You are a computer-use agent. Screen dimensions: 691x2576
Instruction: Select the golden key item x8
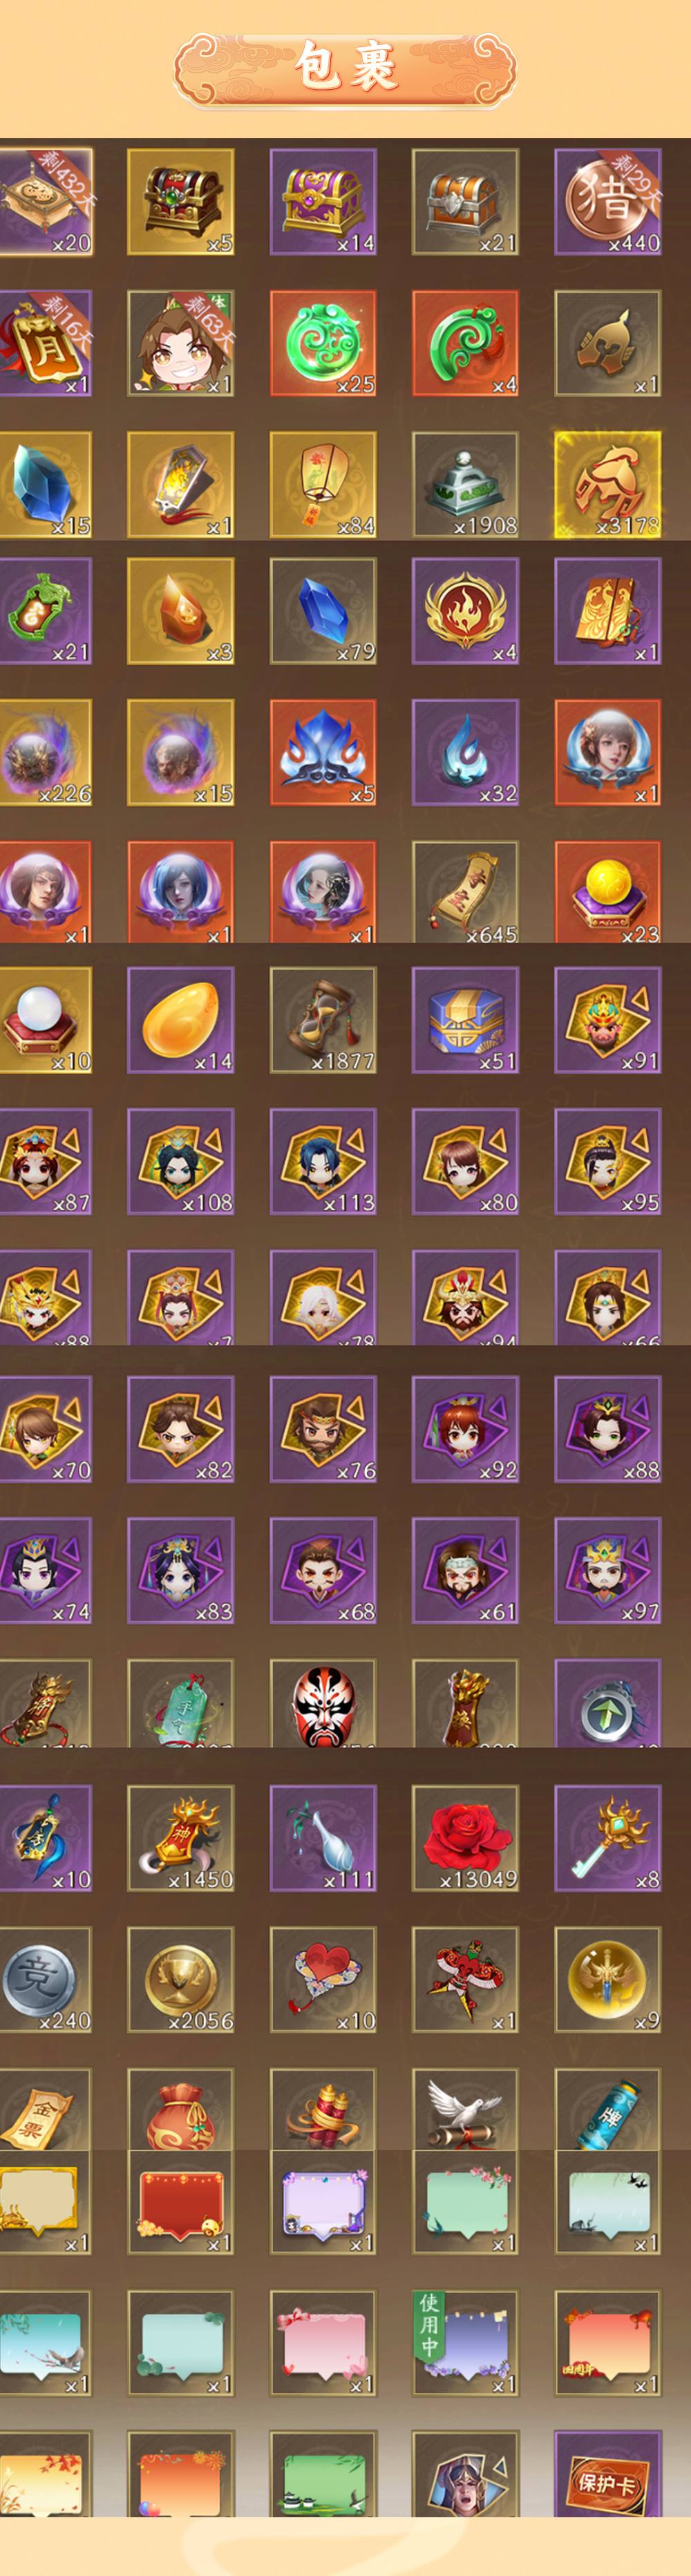tap(608, 1838)
